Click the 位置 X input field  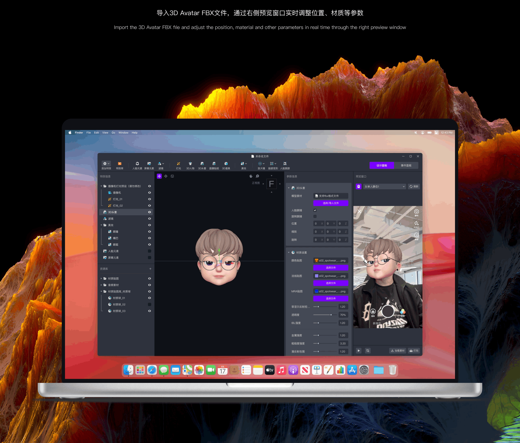(x=319, y=224)
